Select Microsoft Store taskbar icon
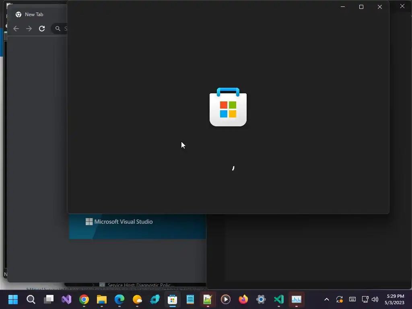The height and width of the screenshot is (309, 412). pyautogui.click(x=172, y=299)
